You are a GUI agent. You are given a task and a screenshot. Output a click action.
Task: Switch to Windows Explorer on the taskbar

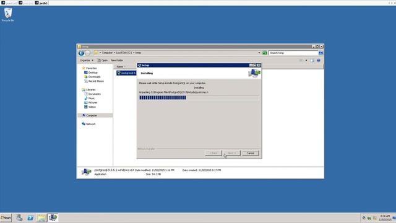click(x=41, y=217)
